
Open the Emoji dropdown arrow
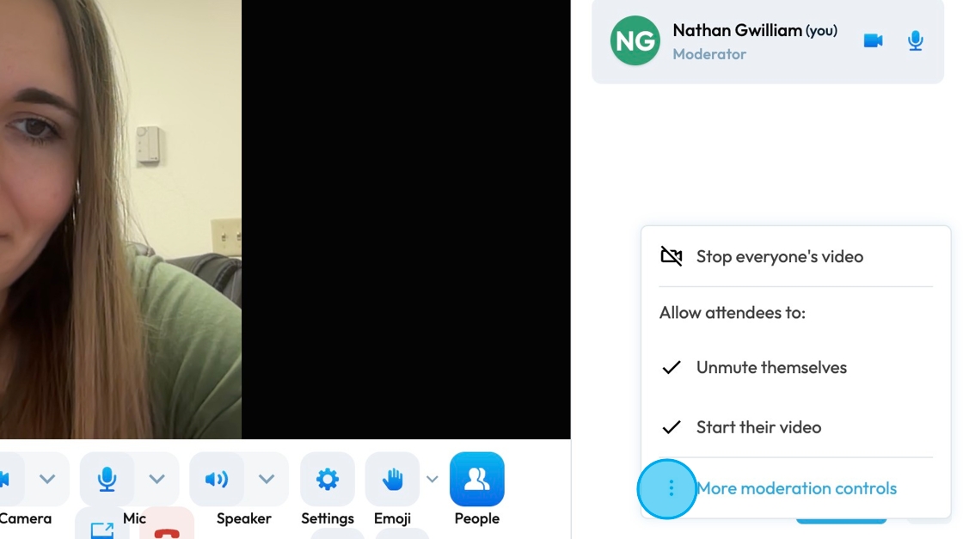pos(432,479)
